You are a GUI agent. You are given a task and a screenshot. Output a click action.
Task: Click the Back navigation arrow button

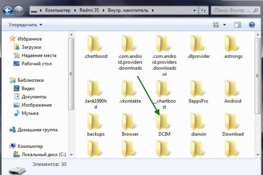tap(8, 9)
